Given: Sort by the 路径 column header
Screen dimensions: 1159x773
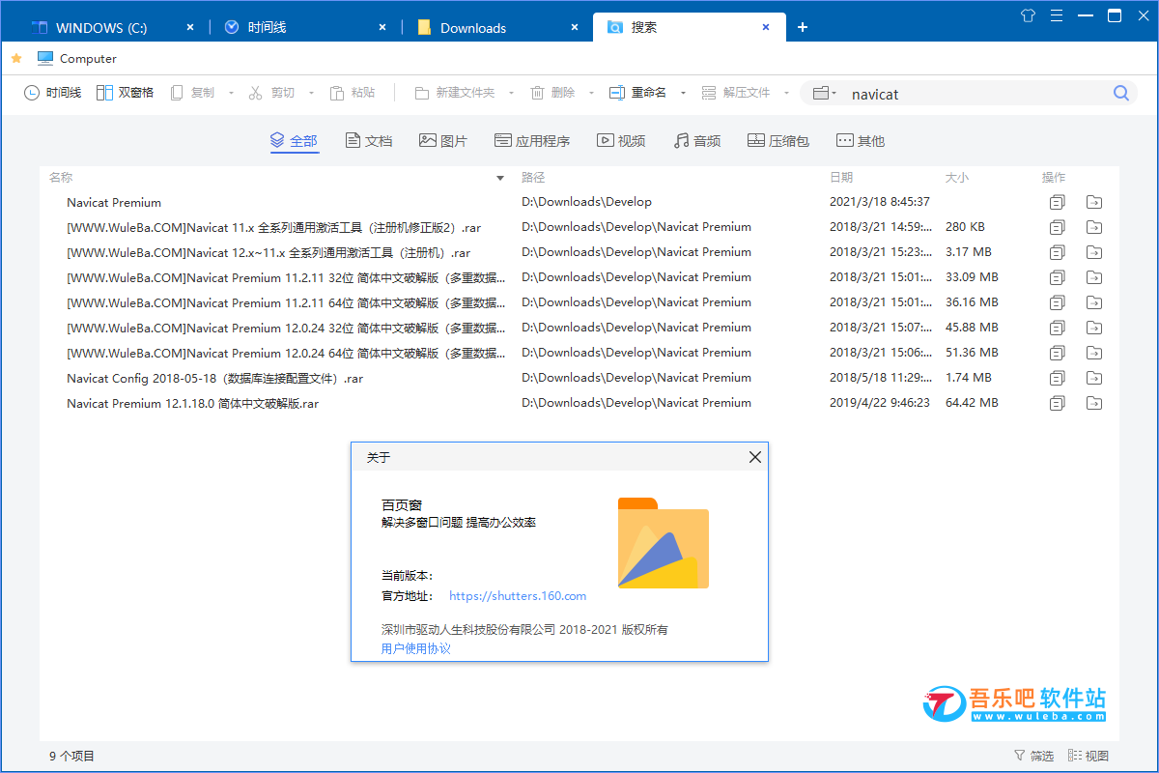Looking at the screenshot, I should pos(534,178).
